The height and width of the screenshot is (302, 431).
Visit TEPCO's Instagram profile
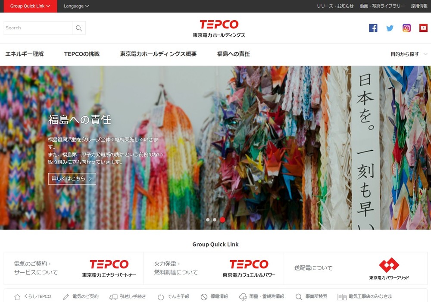click(406, 28)
